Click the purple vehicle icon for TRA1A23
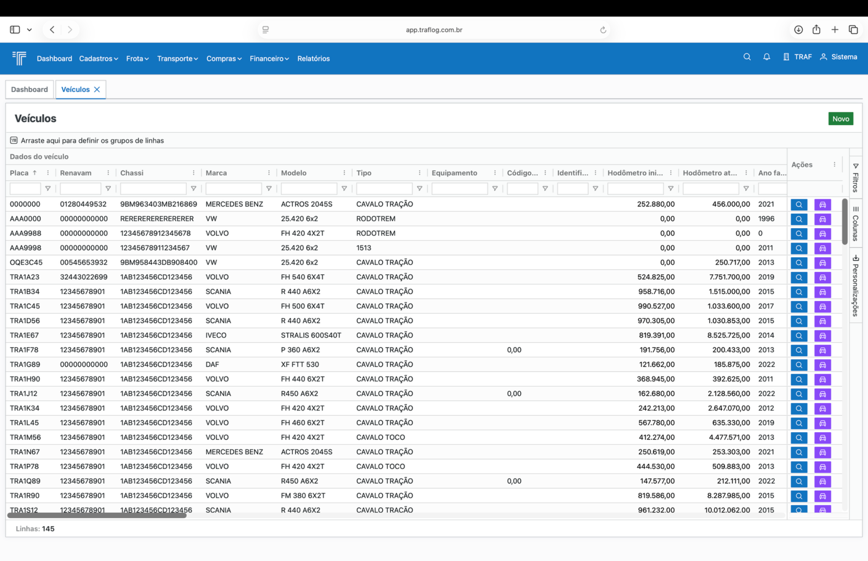The width and height of the screenshot is (868, 561). pyautogui.click(x=822, y=277)
